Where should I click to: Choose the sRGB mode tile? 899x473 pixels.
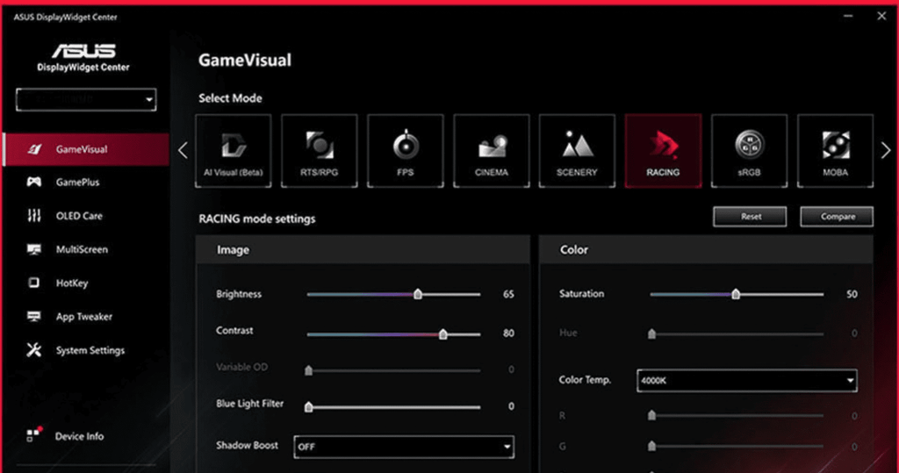(749, 151)
